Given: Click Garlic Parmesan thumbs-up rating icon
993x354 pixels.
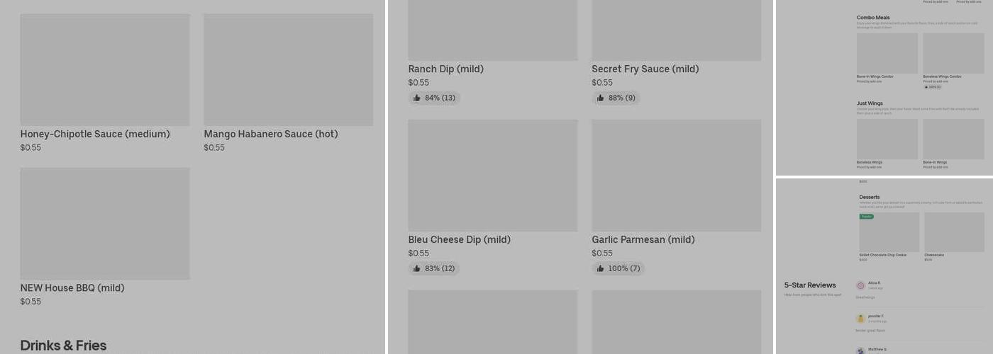Looking at the screenshot, I should tap(601, 268).
